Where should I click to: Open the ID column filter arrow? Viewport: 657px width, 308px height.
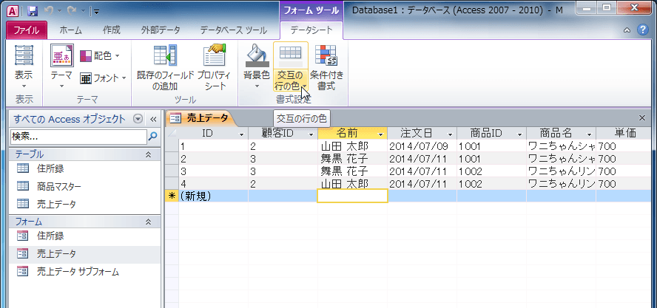241,134
